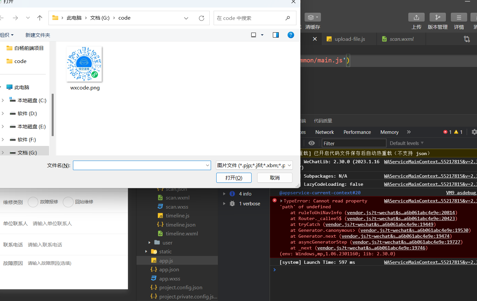
Task: Click the 打开(O) button
Action: pos(234,178)
